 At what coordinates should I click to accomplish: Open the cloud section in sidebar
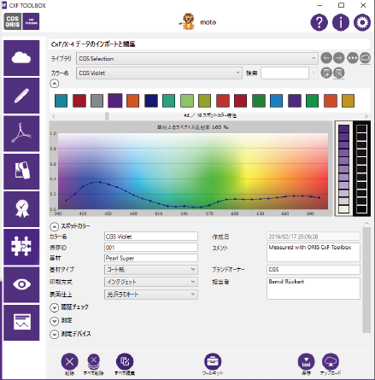pos(21,58)
